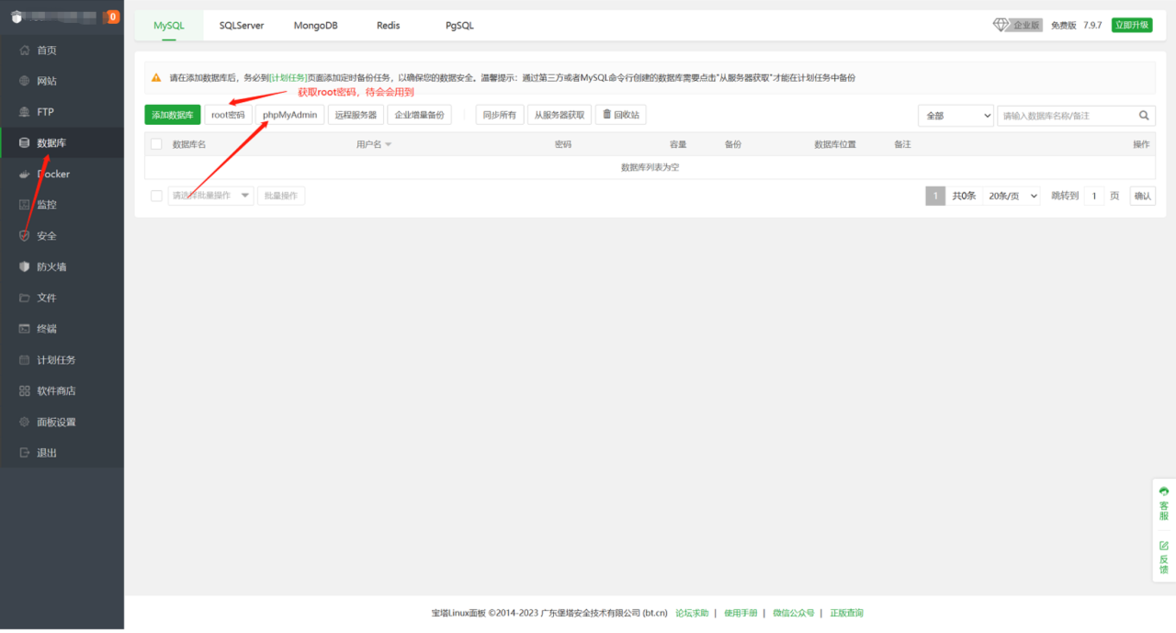Click the FTP sidebar icon
1176x633 pixels.
(x=25, y=112)
